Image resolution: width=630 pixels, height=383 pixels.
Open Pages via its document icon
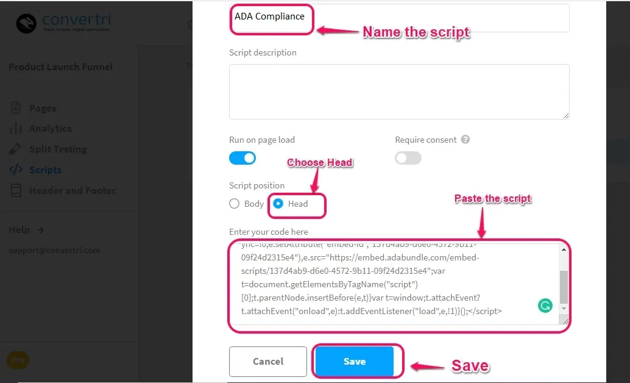click(x=16, y=108)
